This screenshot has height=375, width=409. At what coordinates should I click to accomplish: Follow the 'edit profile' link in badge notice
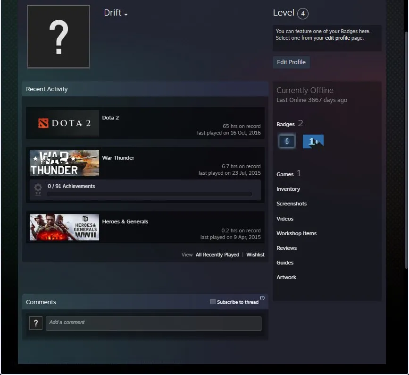pos(337,38)
